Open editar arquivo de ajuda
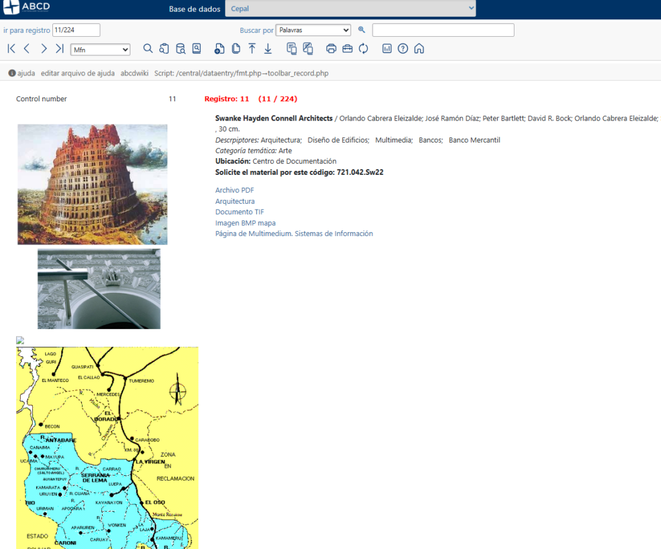661x549 pixels. [x=77, y=74]
